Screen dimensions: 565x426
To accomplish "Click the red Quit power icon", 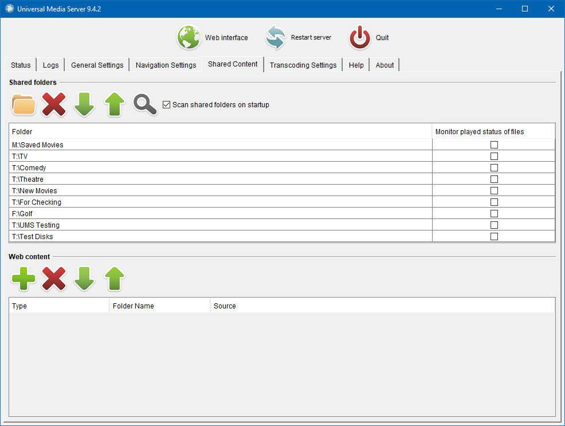I will click(x=360, y=37).
